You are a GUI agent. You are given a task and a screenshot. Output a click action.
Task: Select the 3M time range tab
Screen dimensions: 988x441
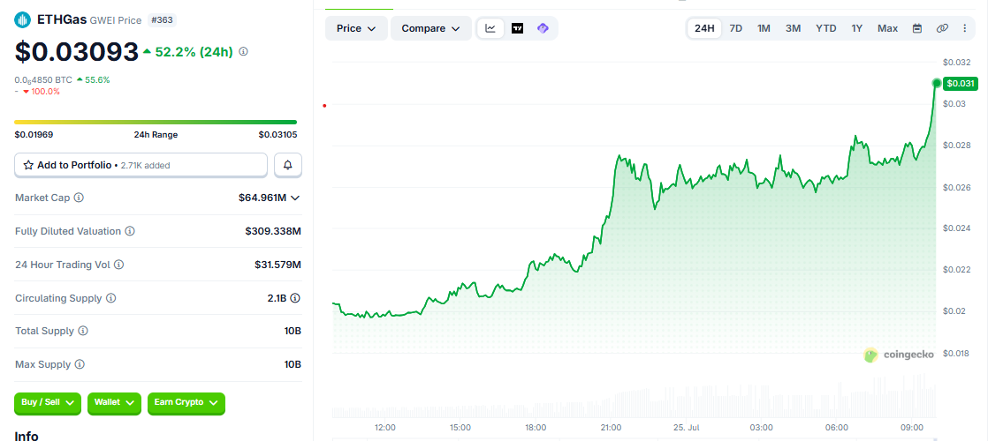click(x=793, y=28)
